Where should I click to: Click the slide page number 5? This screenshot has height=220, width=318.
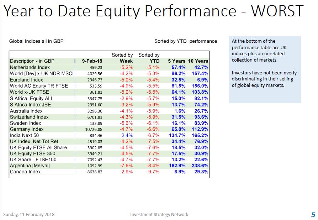pos(313,214)
